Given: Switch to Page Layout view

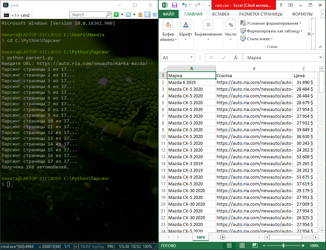Looking at the screenshot, I should (242, 245).
